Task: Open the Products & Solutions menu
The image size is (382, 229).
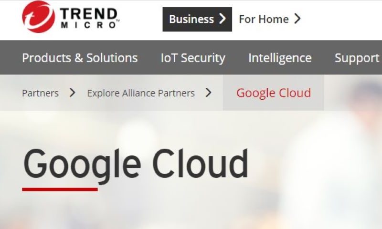Action: point(80,58)
